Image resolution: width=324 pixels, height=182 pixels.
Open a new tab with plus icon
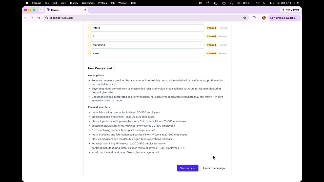tap(92, 10)
